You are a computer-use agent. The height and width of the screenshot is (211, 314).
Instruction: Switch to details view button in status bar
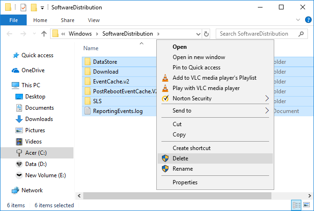pos(296,205)
